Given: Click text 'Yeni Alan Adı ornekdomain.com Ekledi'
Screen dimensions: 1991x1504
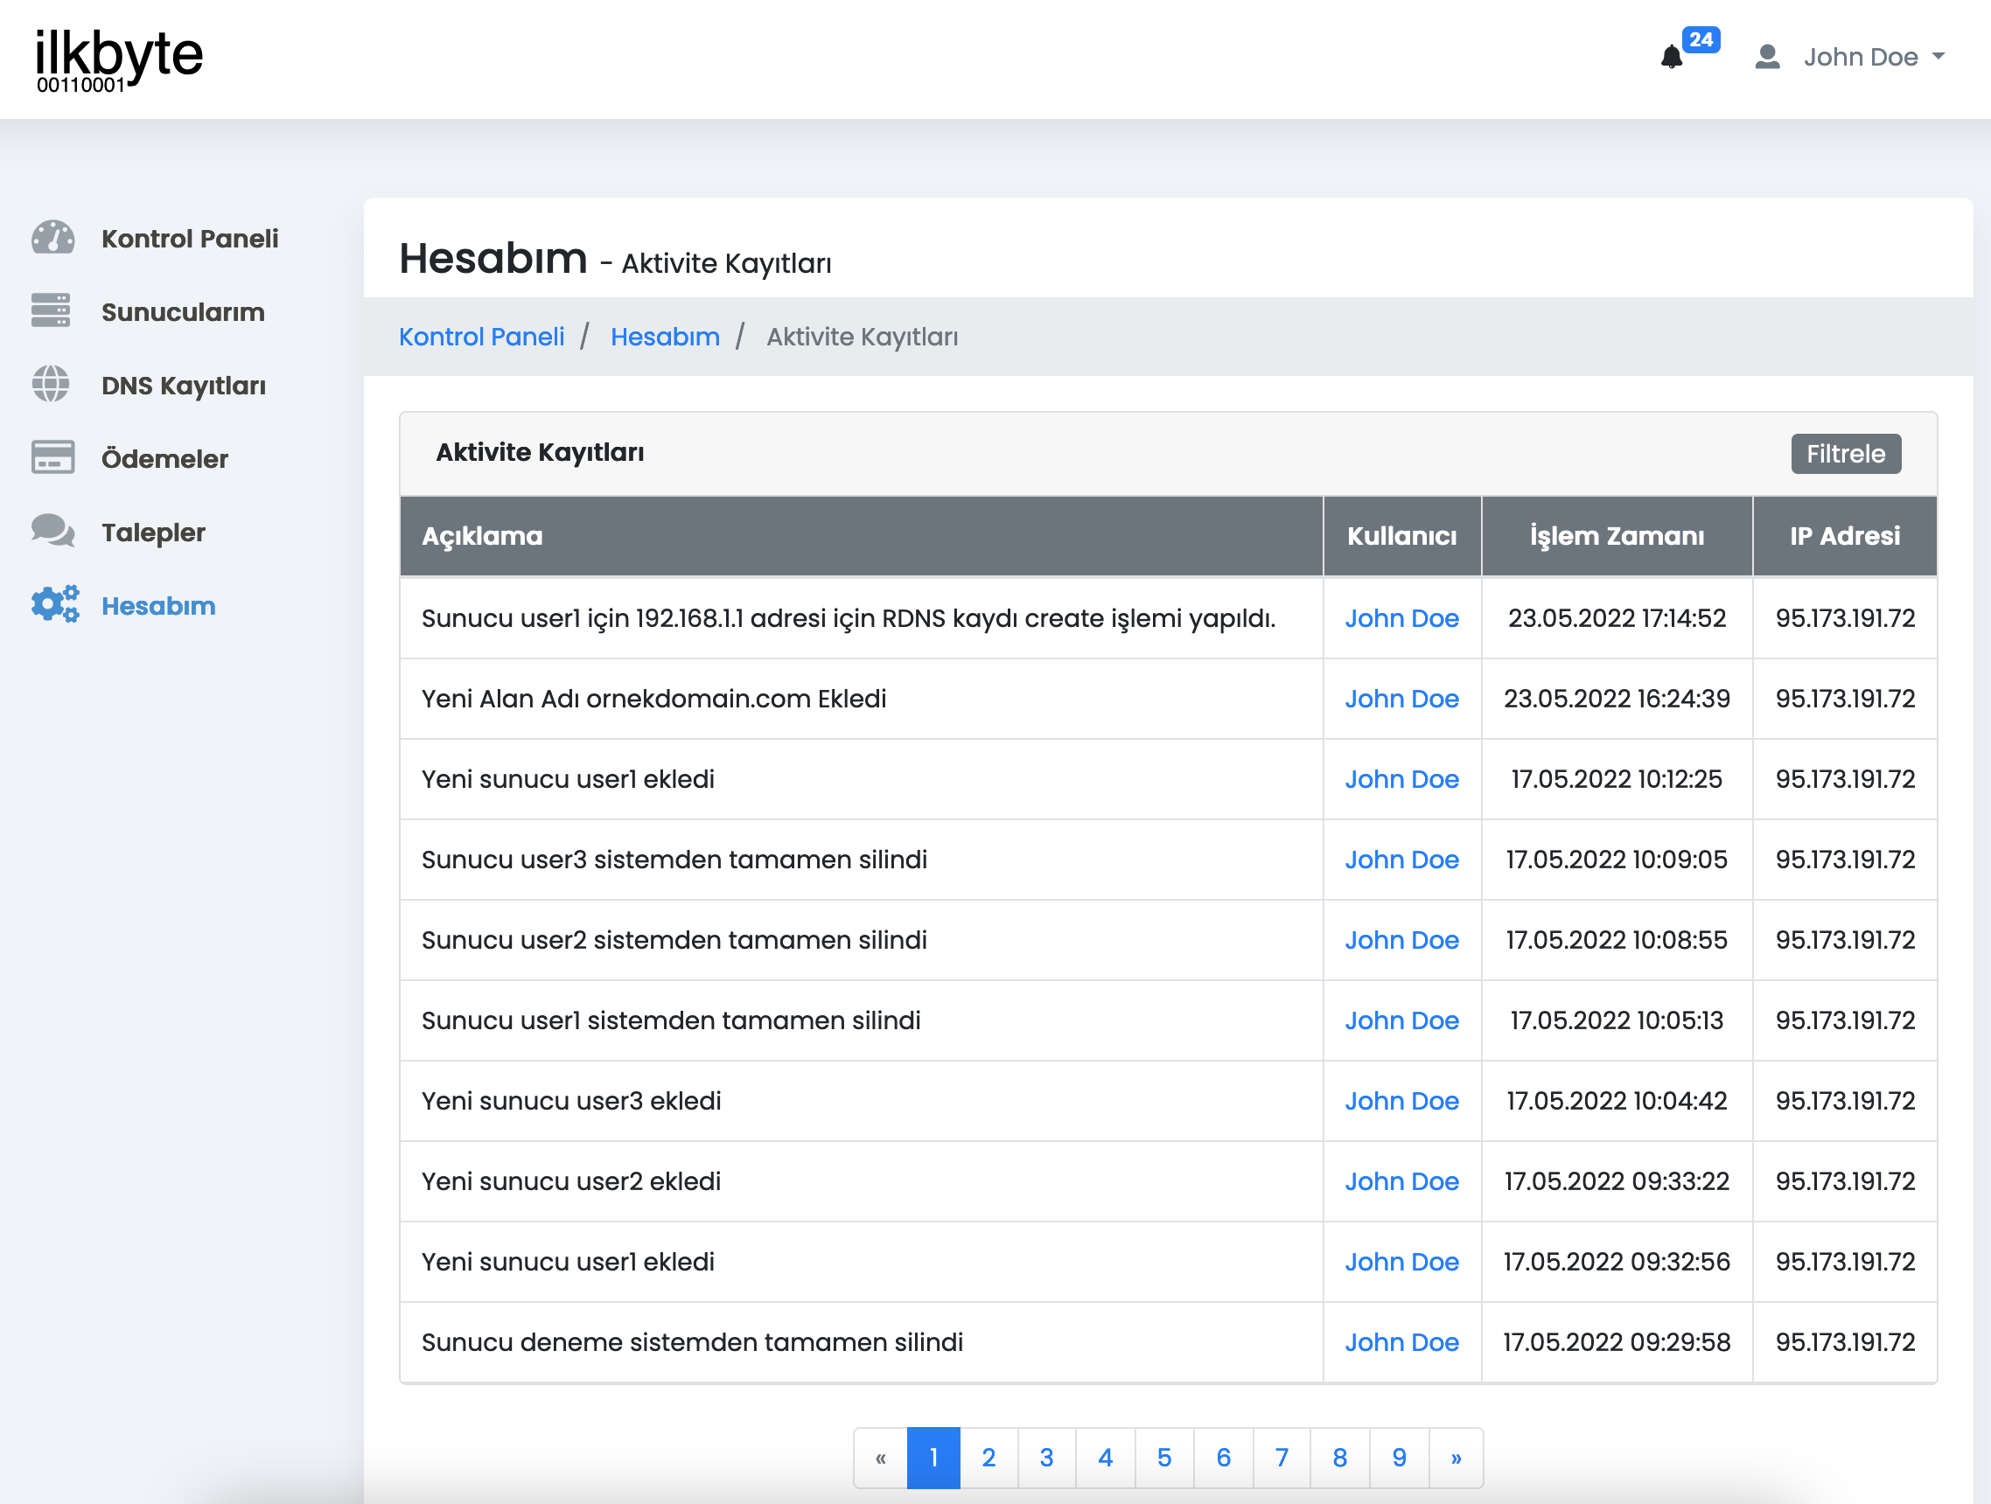Looking at the screenshot, I should [x=653, y=699].
